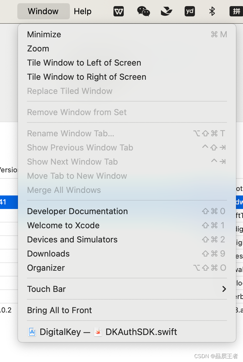The width and height of the screenshot is (243, 362).
Task: Open Developer Documentation window
Action: 127,211
